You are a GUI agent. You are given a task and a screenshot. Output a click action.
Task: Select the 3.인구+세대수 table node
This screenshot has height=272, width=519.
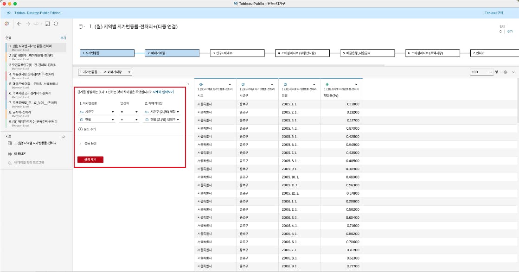point(237,53)
